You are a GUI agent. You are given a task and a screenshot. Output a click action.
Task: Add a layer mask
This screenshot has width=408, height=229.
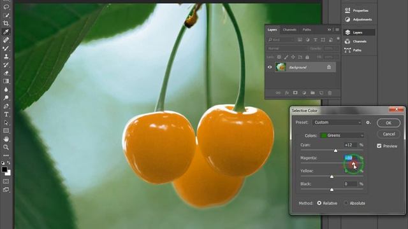point(295,93)
